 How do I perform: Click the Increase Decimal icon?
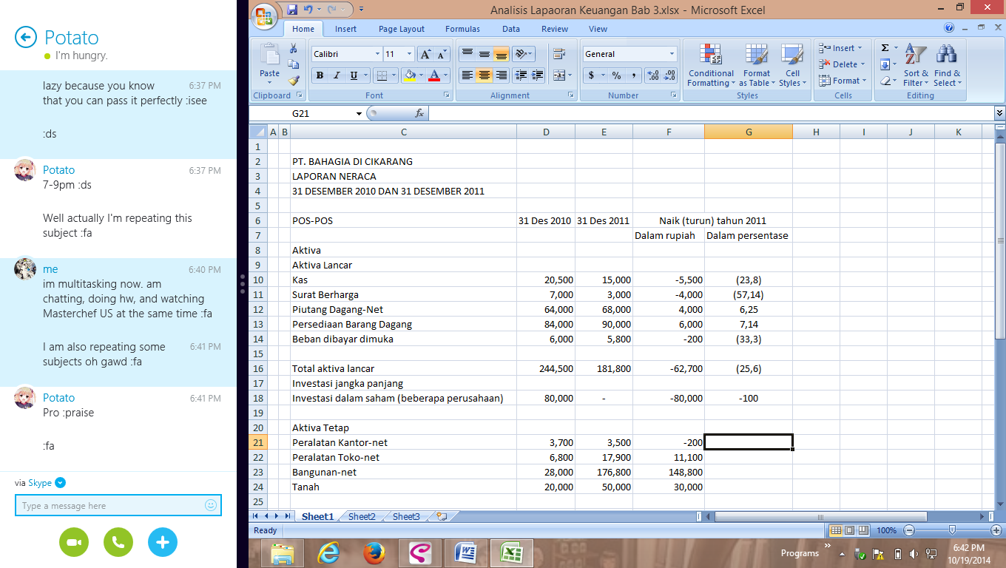click(652, 75)
